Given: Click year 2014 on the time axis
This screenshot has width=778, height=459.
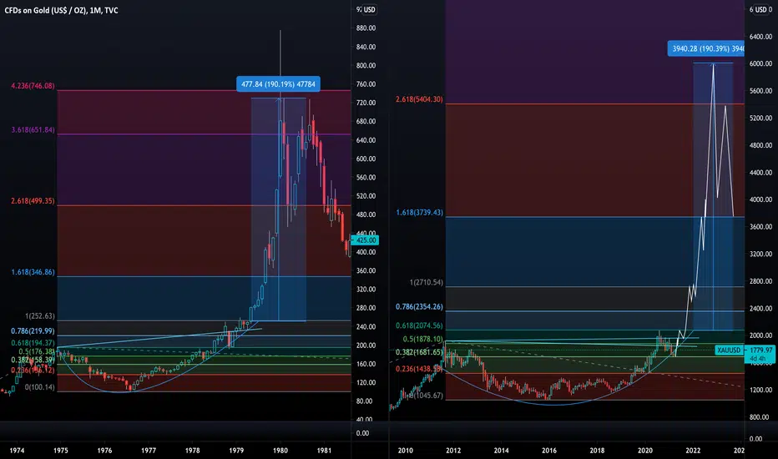Looking at the screenshot, I should tap(501, 451).
